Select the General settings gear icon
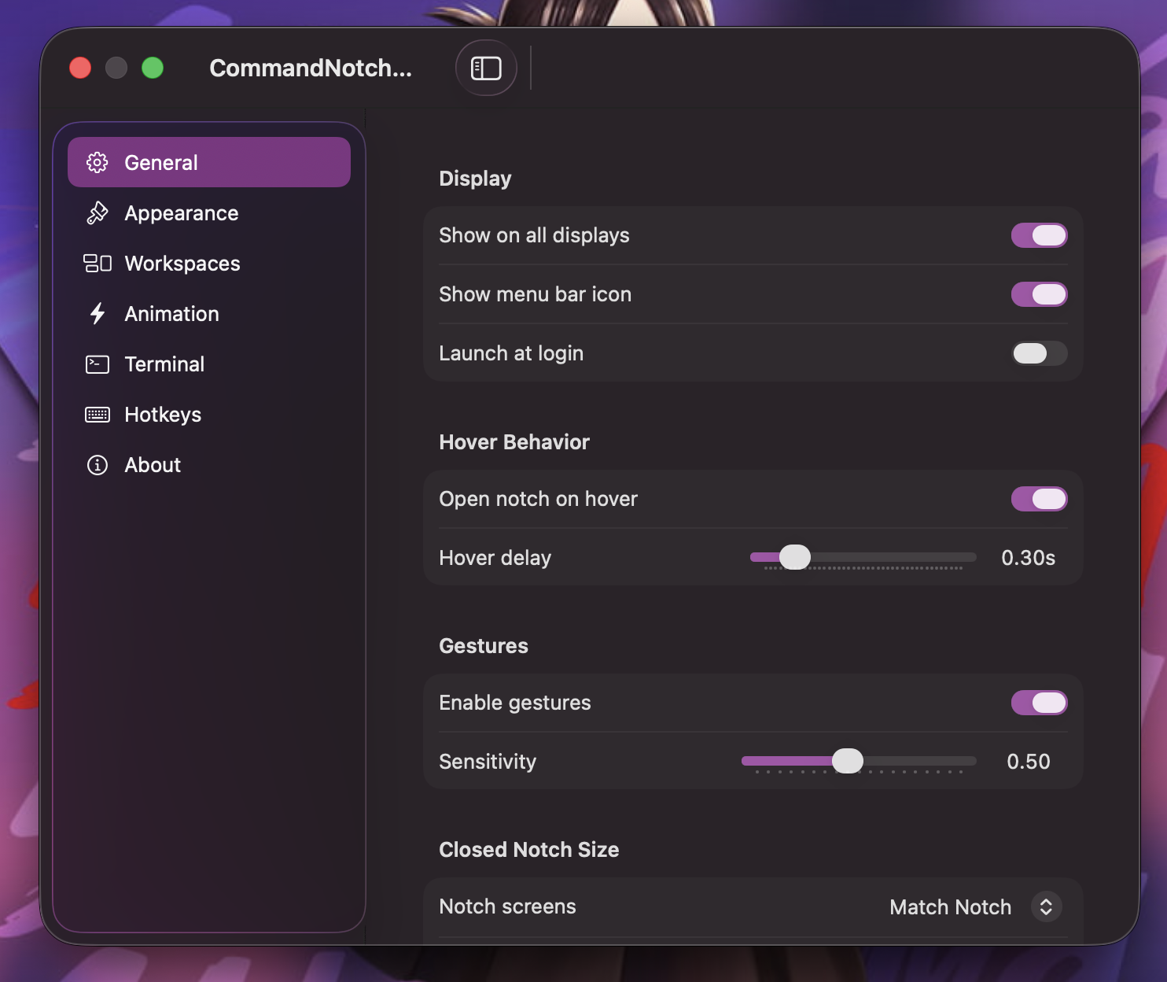This screenshot has width=1167, height=982. click(x=97, y=162)
